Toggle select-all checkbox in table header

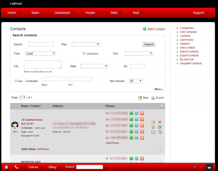point(162,106)
